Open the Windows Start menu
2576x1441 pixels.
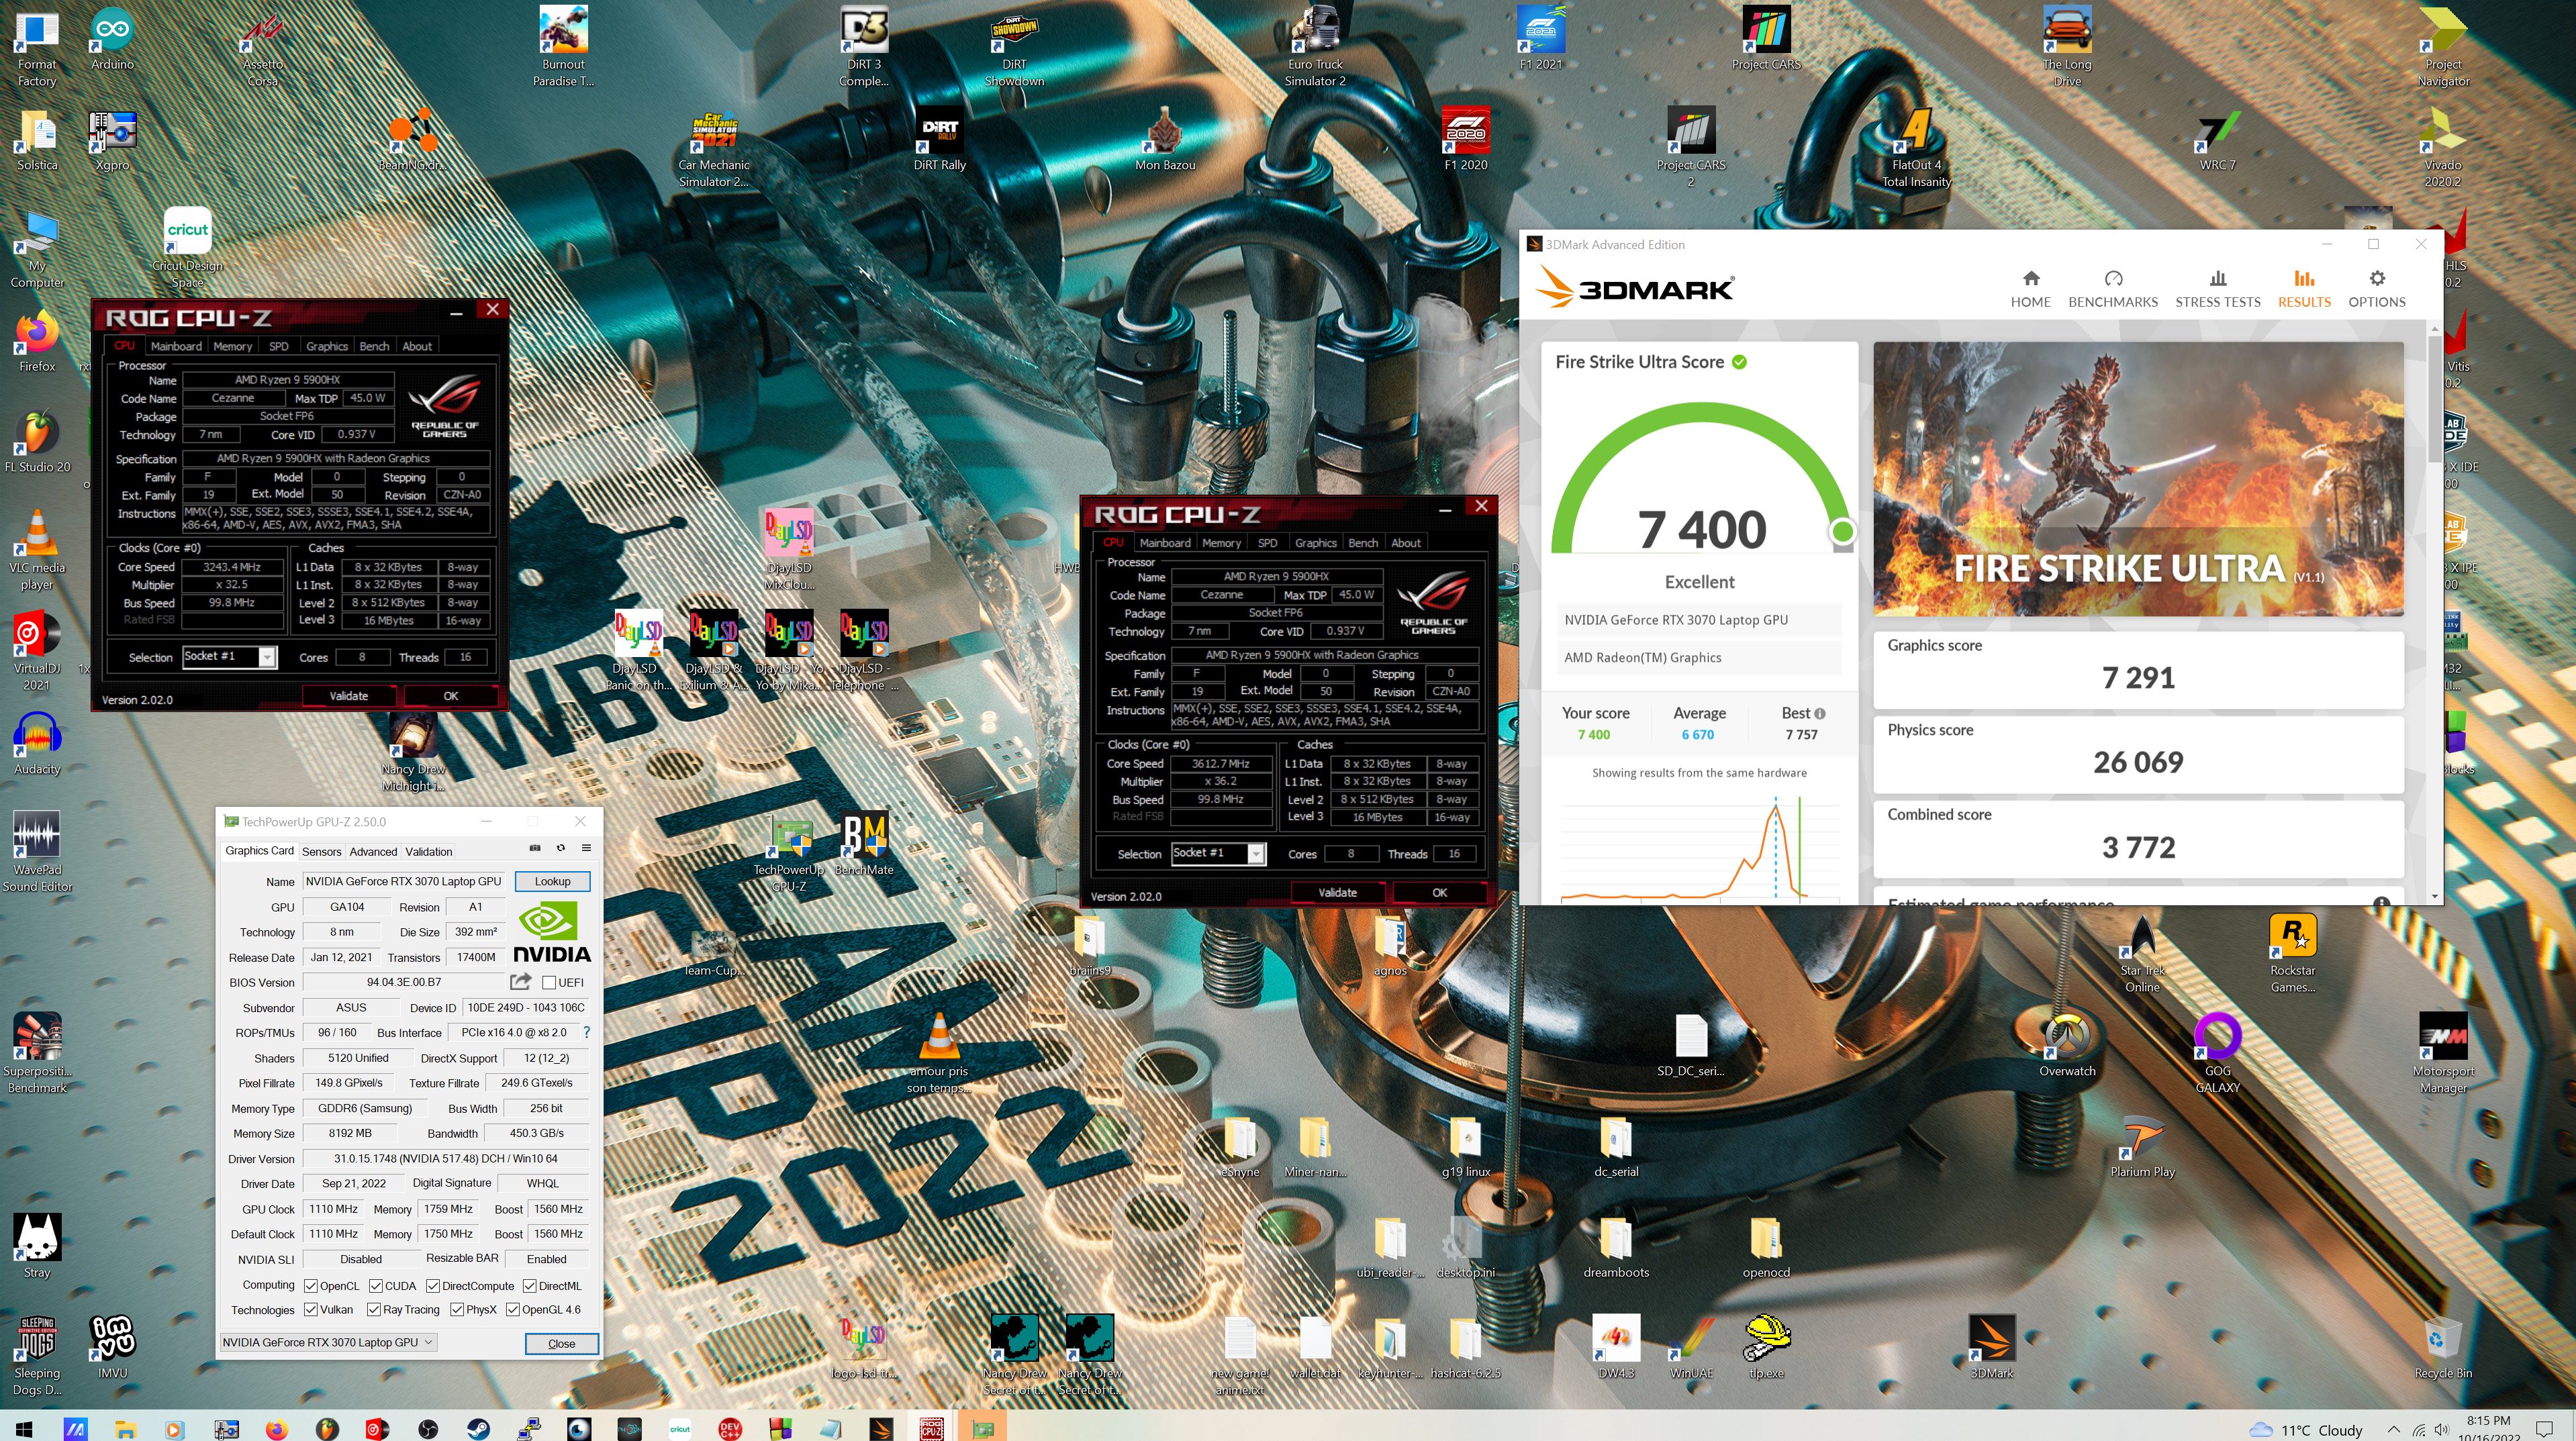[24, 1429]
